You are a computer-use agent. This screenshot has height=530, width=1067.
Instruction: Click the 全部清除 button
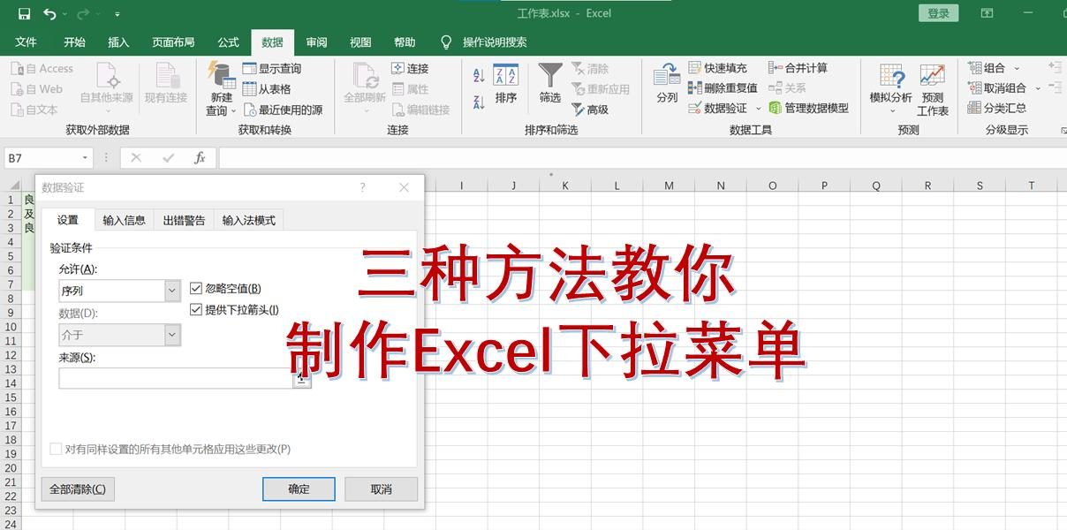tap(78, 489)
